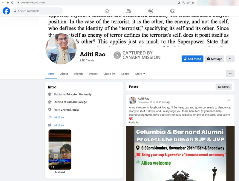Open profile three-dot options menu

[x=230, y=74]
